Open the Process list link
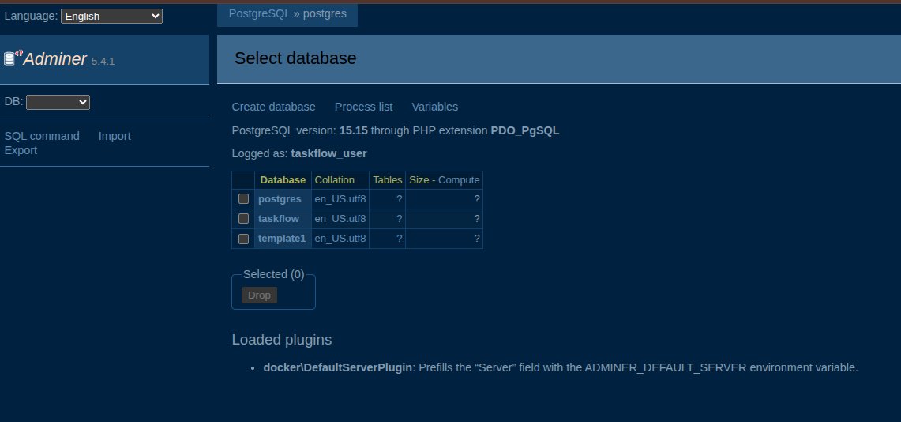Image resolution: width=901 pixels, height=422 pixels. [364, 107]
